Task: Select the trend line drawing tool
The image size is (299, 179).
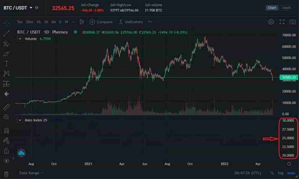Action: tap(6, 33)
